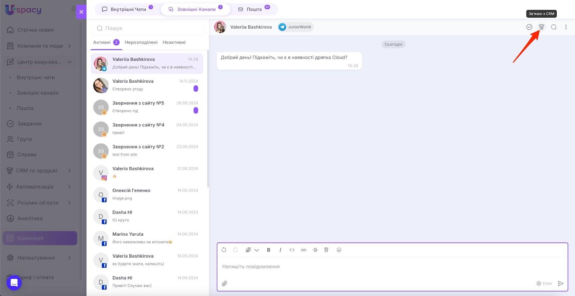This screenshot has height=296, width=575.
Task: Expand the CRM та продажі submenu
Action: [69, 171]
